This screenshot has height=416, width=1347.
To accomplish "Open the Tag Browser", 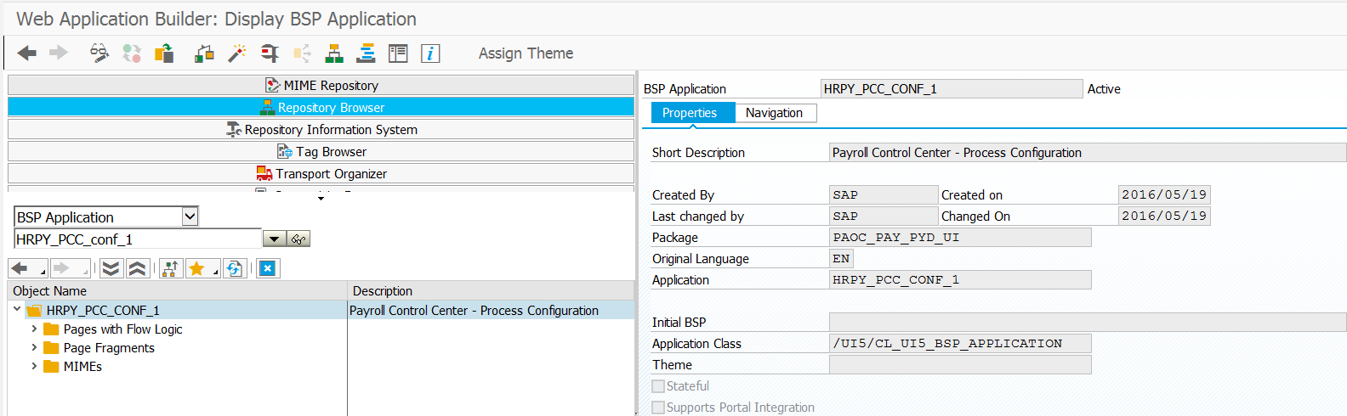I will (321, 152).
